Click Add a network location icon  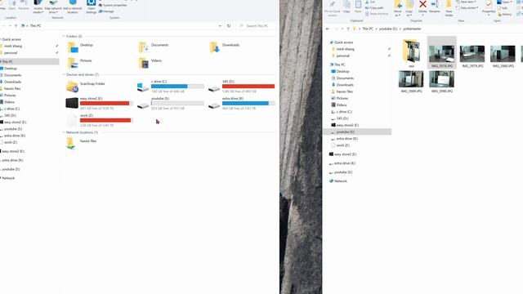73,7
